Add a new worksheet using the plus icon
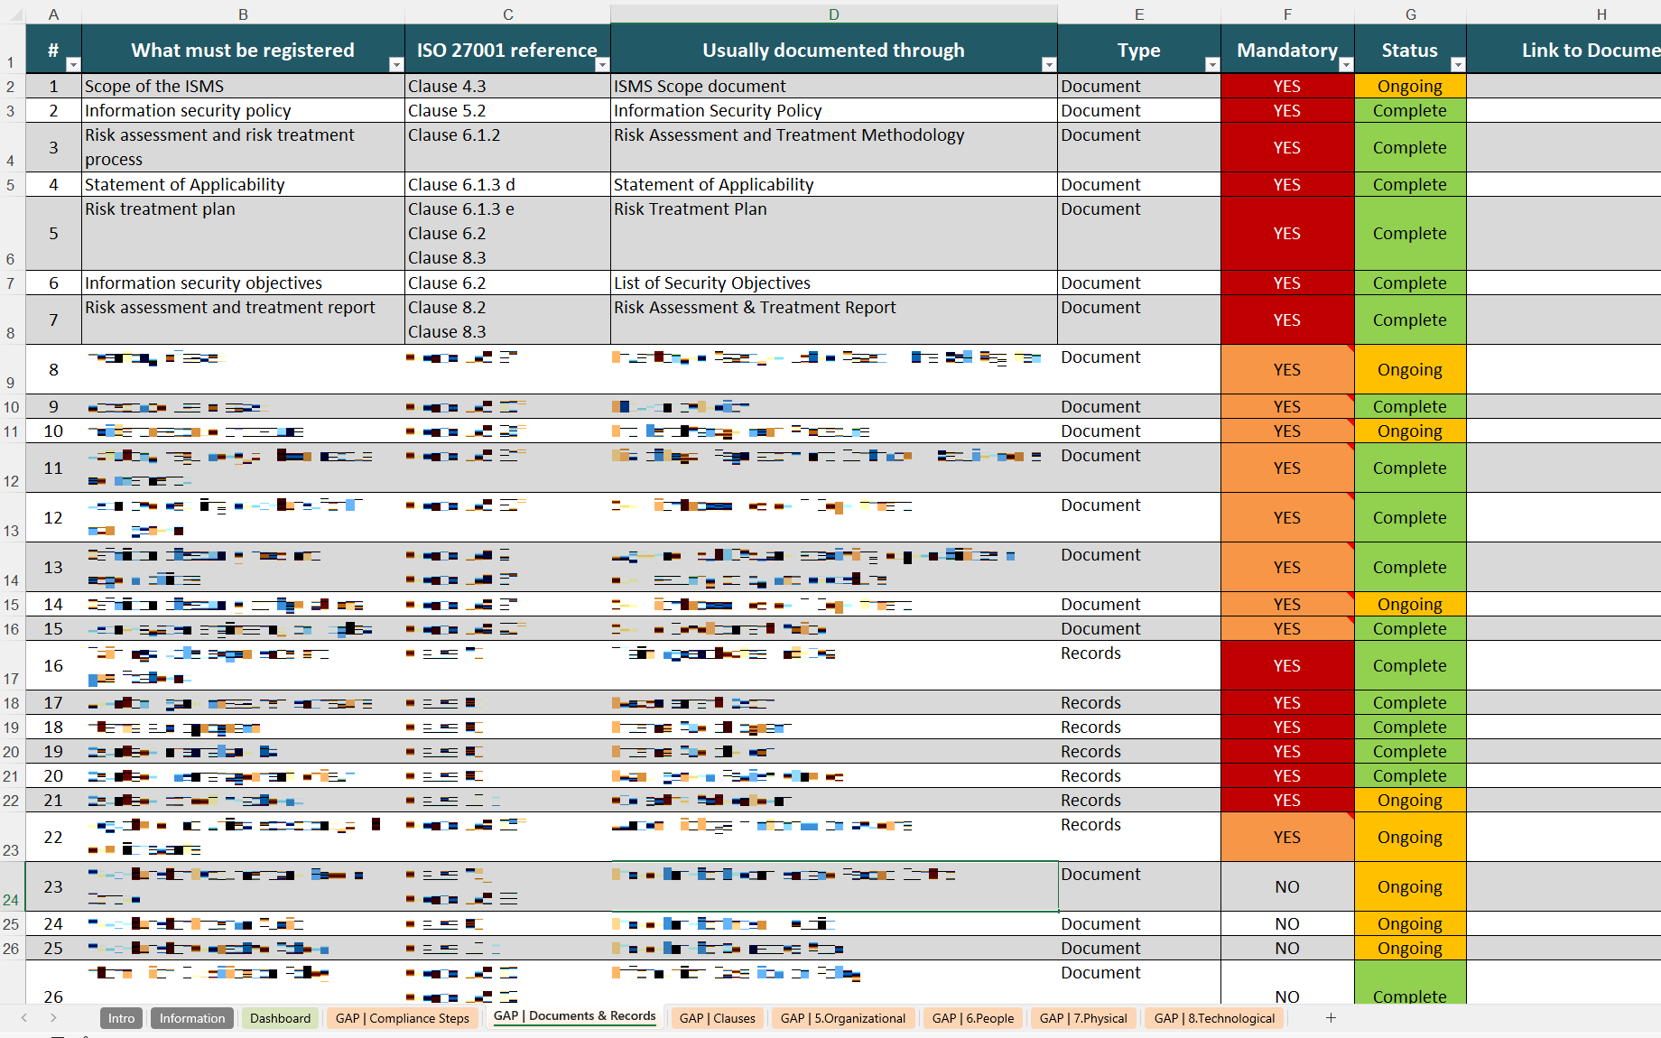 [x=1331, y=1017]
